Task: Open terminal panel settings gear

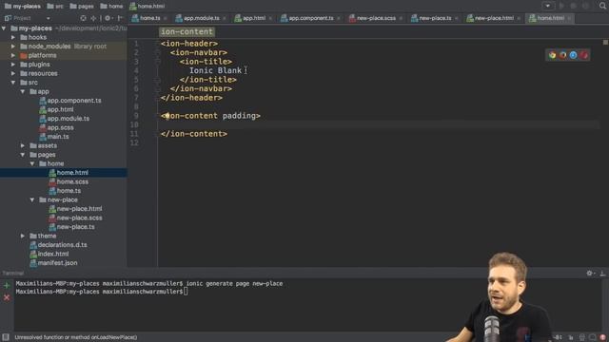Action: tap(590, 274)
